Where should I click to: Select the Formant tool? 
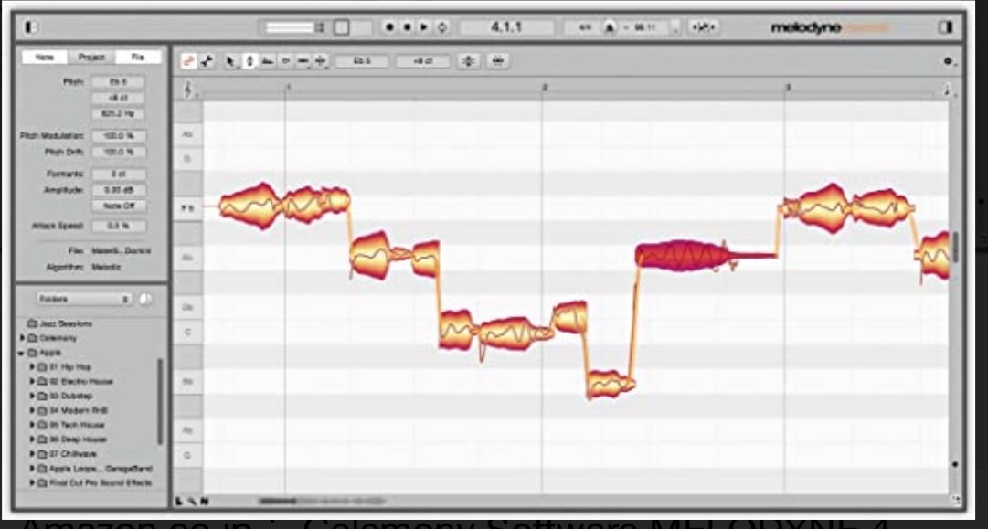[x=267, y=61]
